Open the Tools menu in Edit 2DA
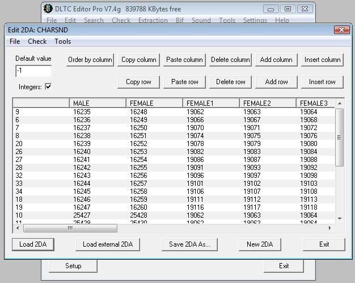355x283 pixels. tap(62, 41)
